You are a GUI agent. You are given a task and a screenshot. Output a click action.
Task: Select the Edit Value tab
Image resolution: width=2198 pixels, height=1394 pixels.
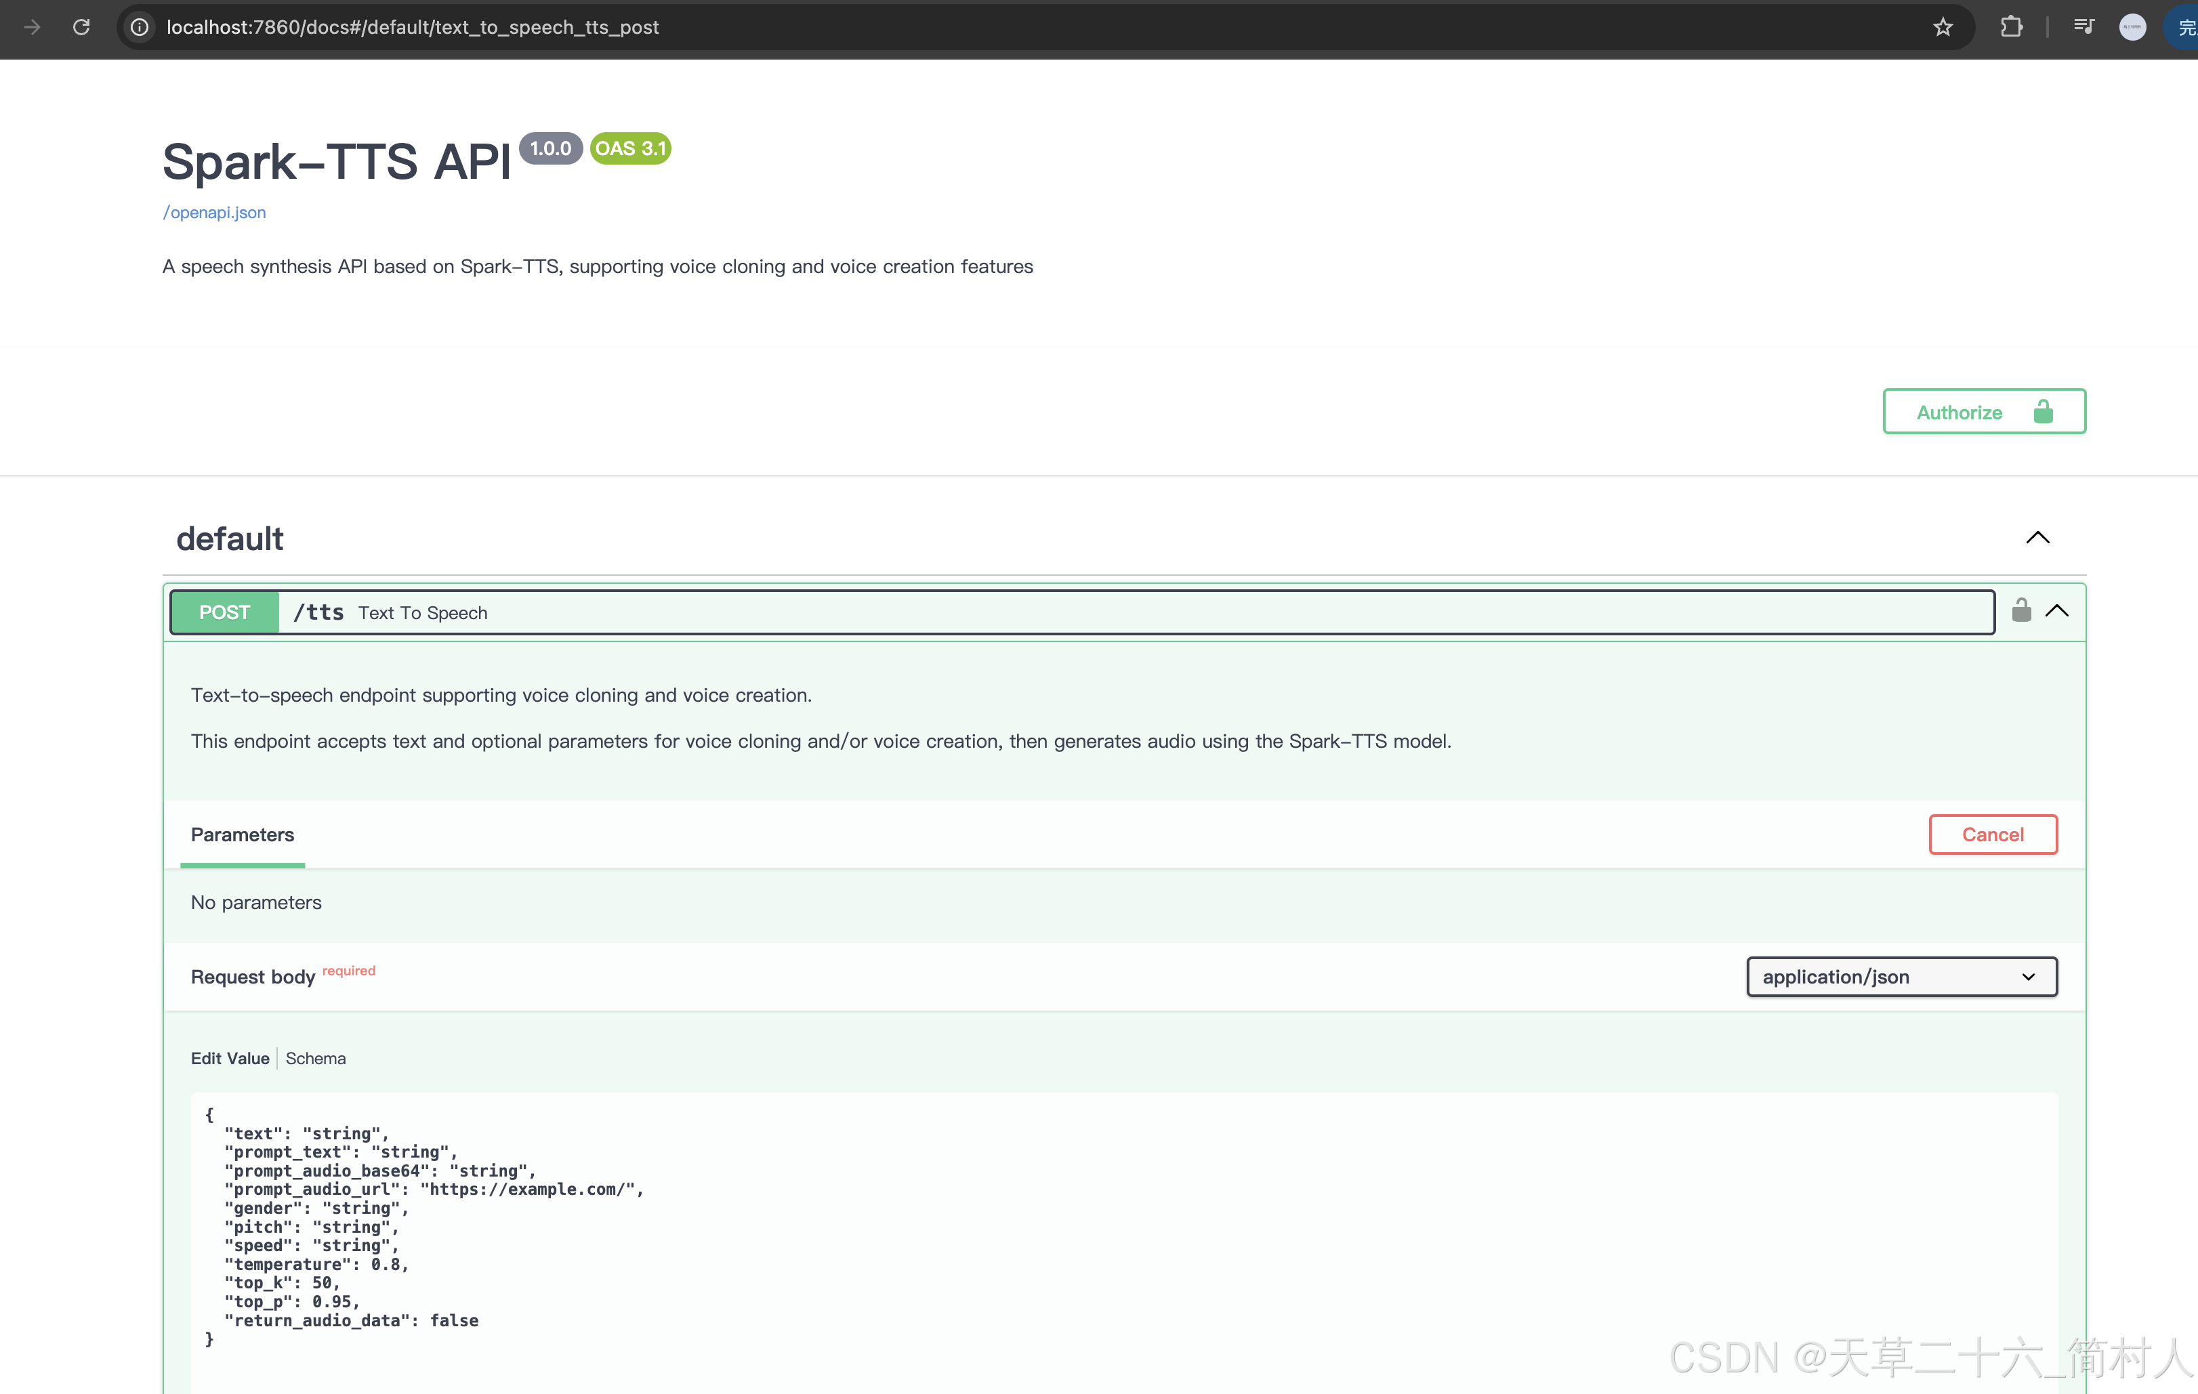click(229, 1058)
